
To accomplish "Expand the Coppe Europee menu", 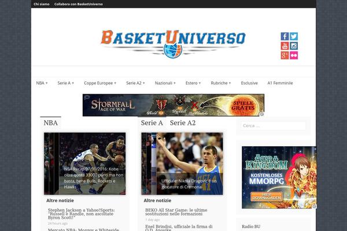I will tap(100, 83).
